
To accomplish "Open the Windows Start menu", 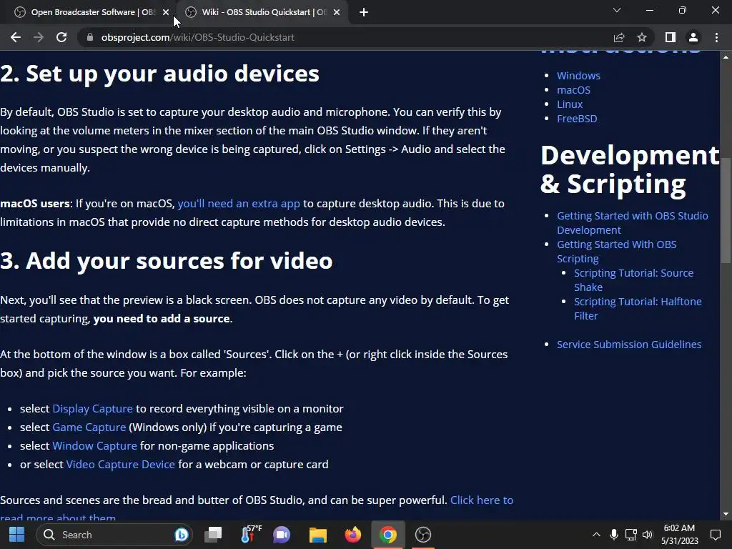I will click(17, 535).
